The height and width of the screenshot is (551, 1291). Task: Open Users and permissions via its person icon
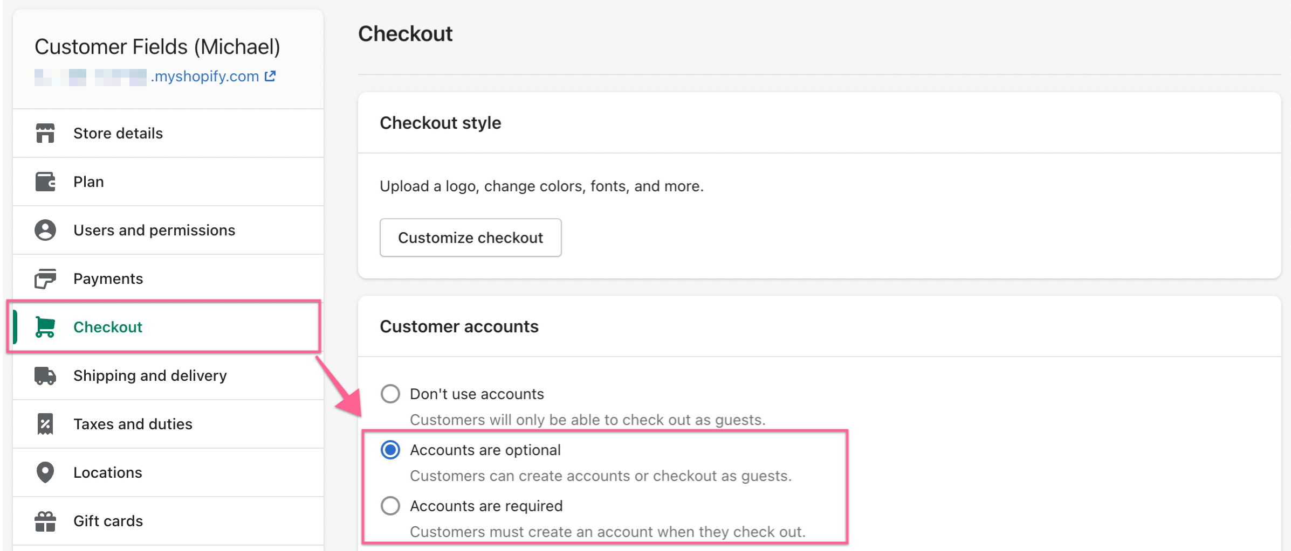pos(45,230)
